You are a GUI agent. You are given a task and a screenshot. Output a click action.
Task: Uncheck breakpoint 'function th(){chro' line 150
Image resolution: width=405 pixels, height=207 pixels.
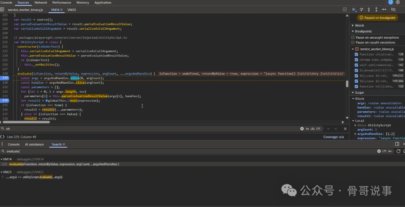tap(357, 86)
